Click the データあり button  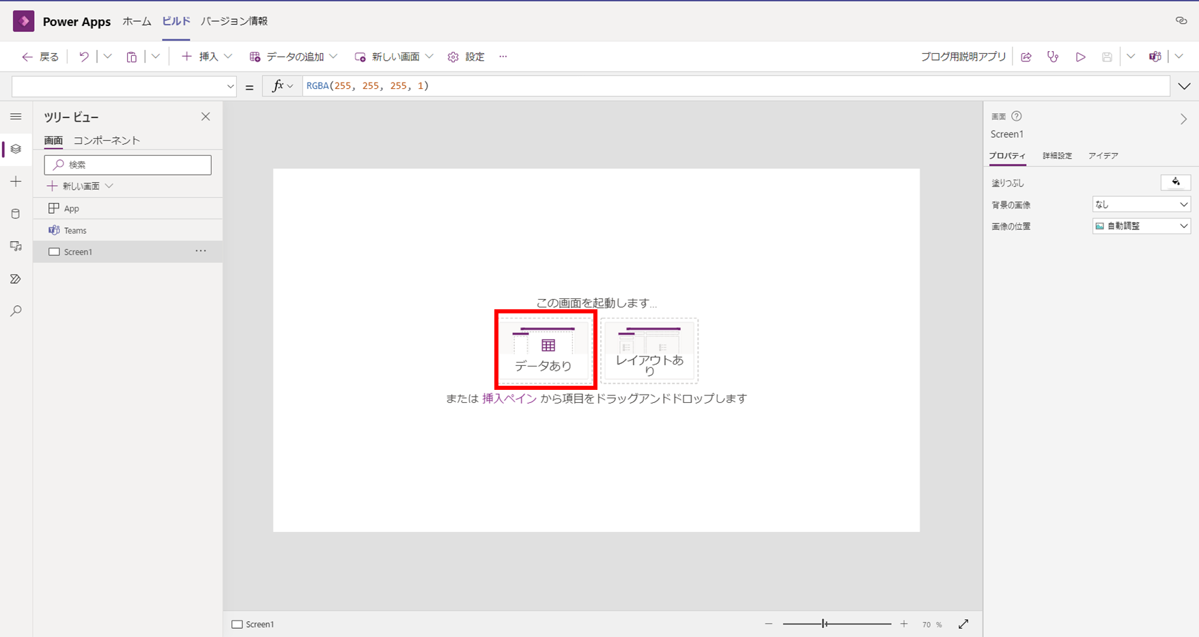coord(544,350)
